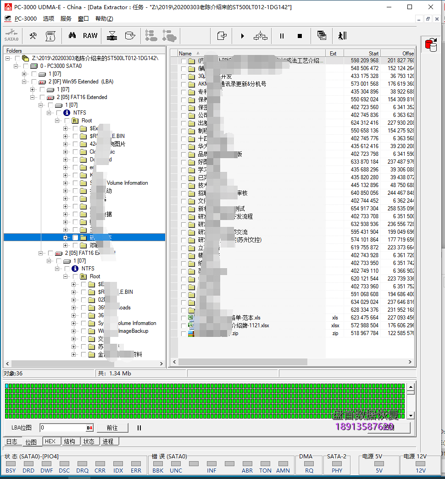445x479 pixels.
Task: Start the task with Play button
Action: click(x=242, y=36)
